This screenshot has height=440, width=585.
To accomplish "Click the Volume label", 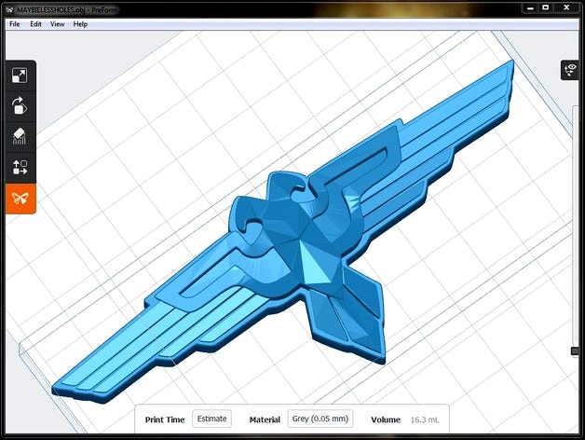I will 386,419.
